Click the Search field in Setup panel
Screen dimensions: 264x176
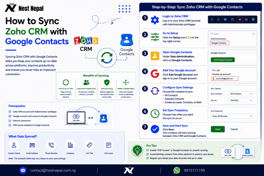coord(232,34)
